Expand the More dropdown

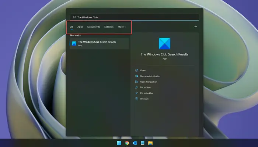click(122, 27)
